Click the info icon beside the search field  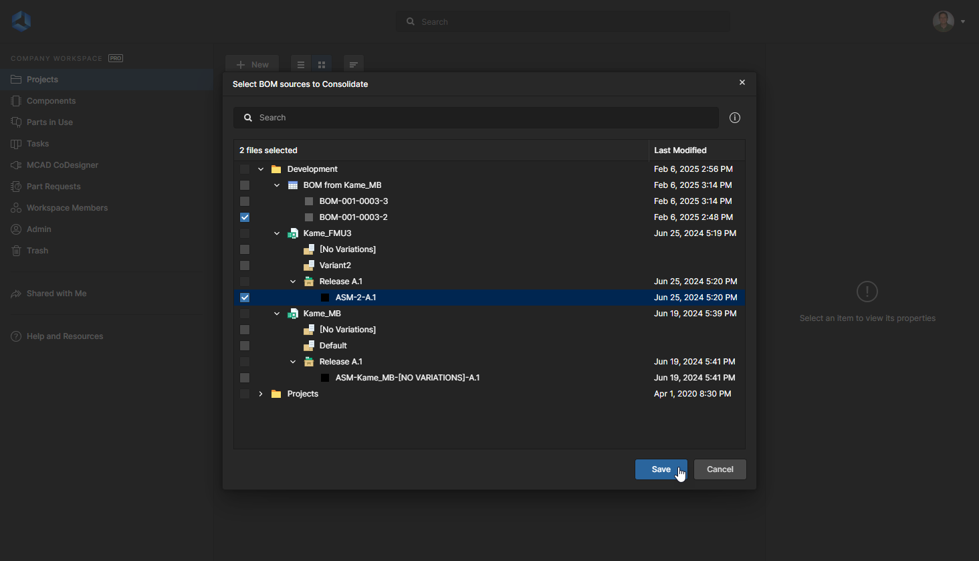(735, 118)
